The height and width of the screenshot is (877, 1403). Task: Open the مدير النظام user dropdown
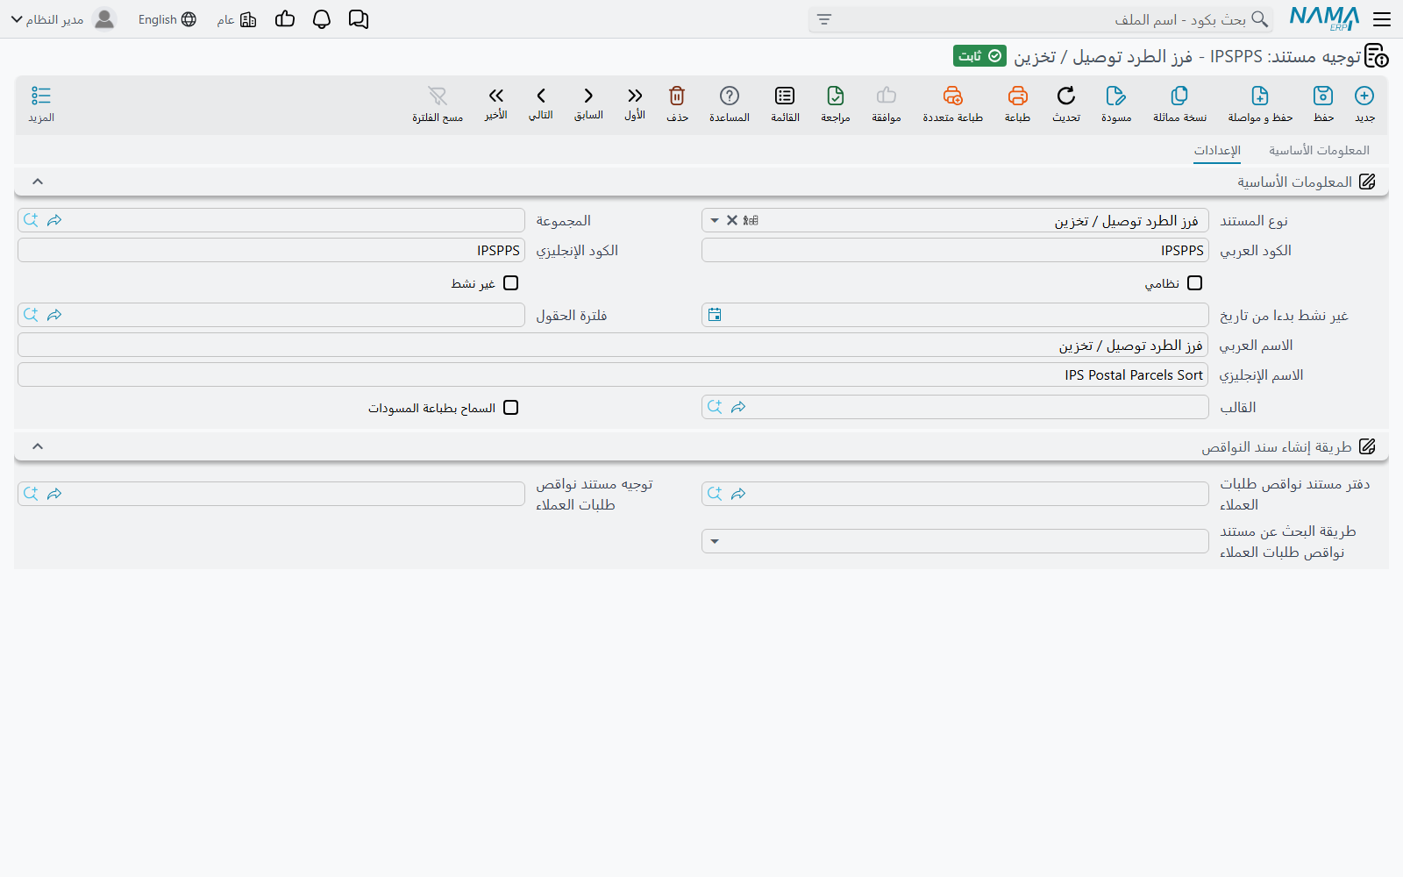click(x=63, y=19)
